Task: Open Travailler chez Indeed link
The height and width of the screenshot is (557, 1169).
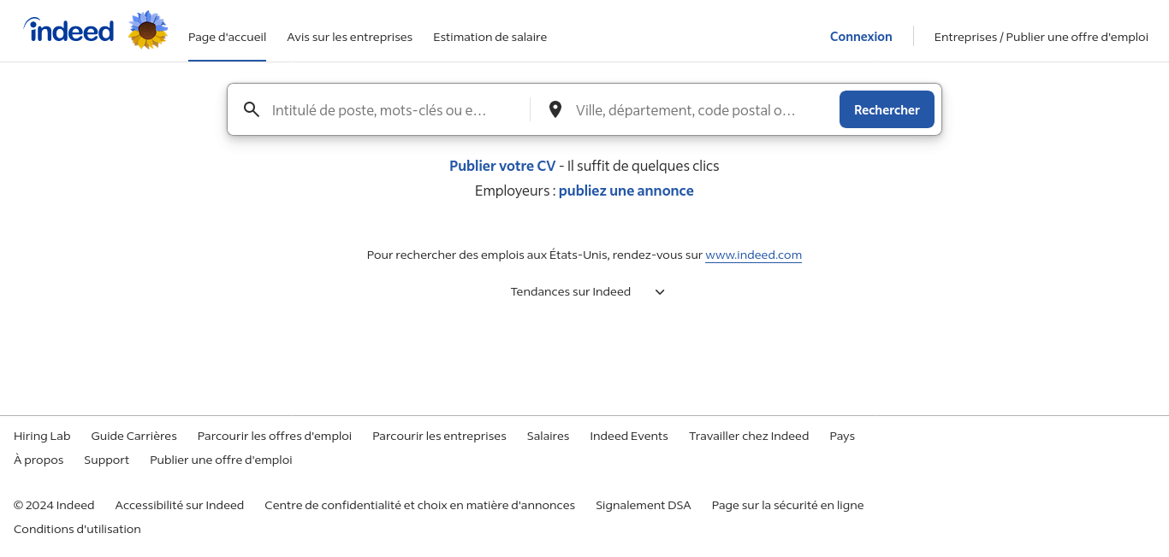Action: click(749, 436)
